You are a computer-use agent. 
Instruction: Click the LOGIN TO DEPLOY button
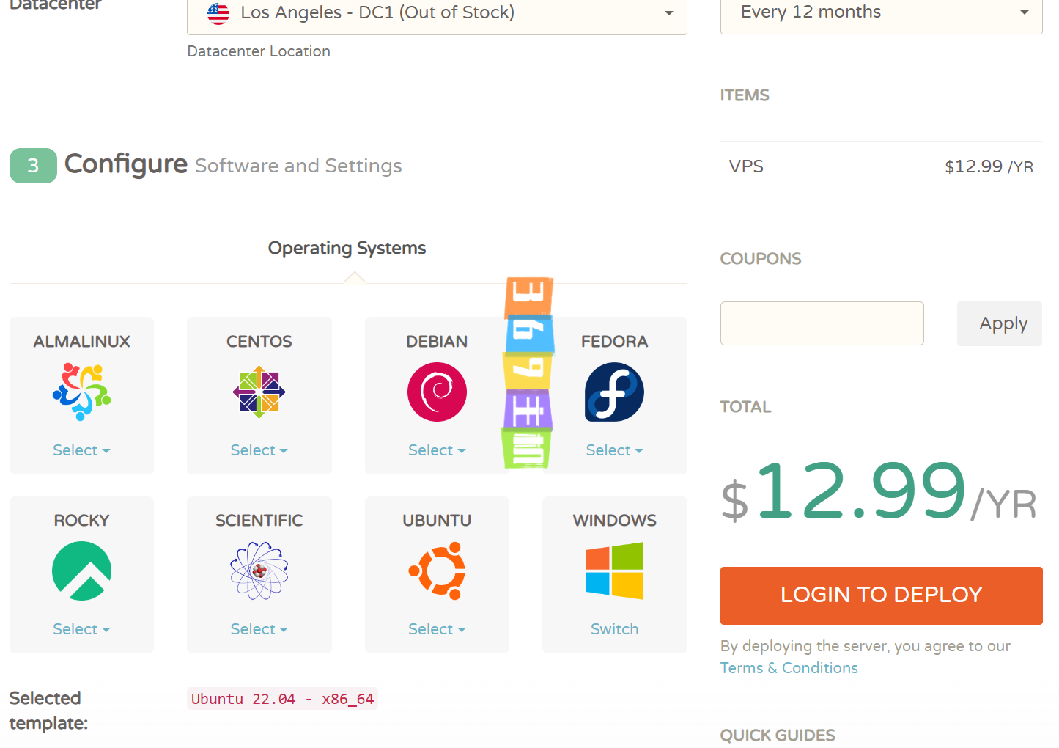(x=881, y=595)
